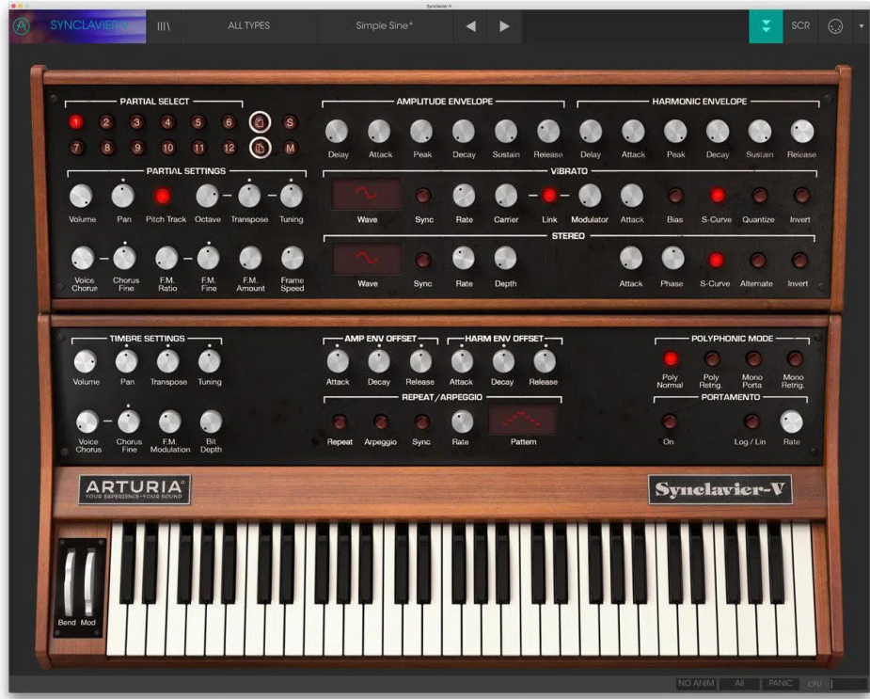Click the Partial Settings Octave knob
Screen dimensions: 870x699
[207, 196]
